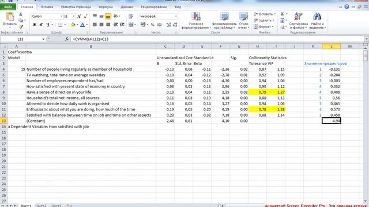Open Найти и выделить binoculars menu
This screenshot has height=207, width=369.
(x=317, y=21)
